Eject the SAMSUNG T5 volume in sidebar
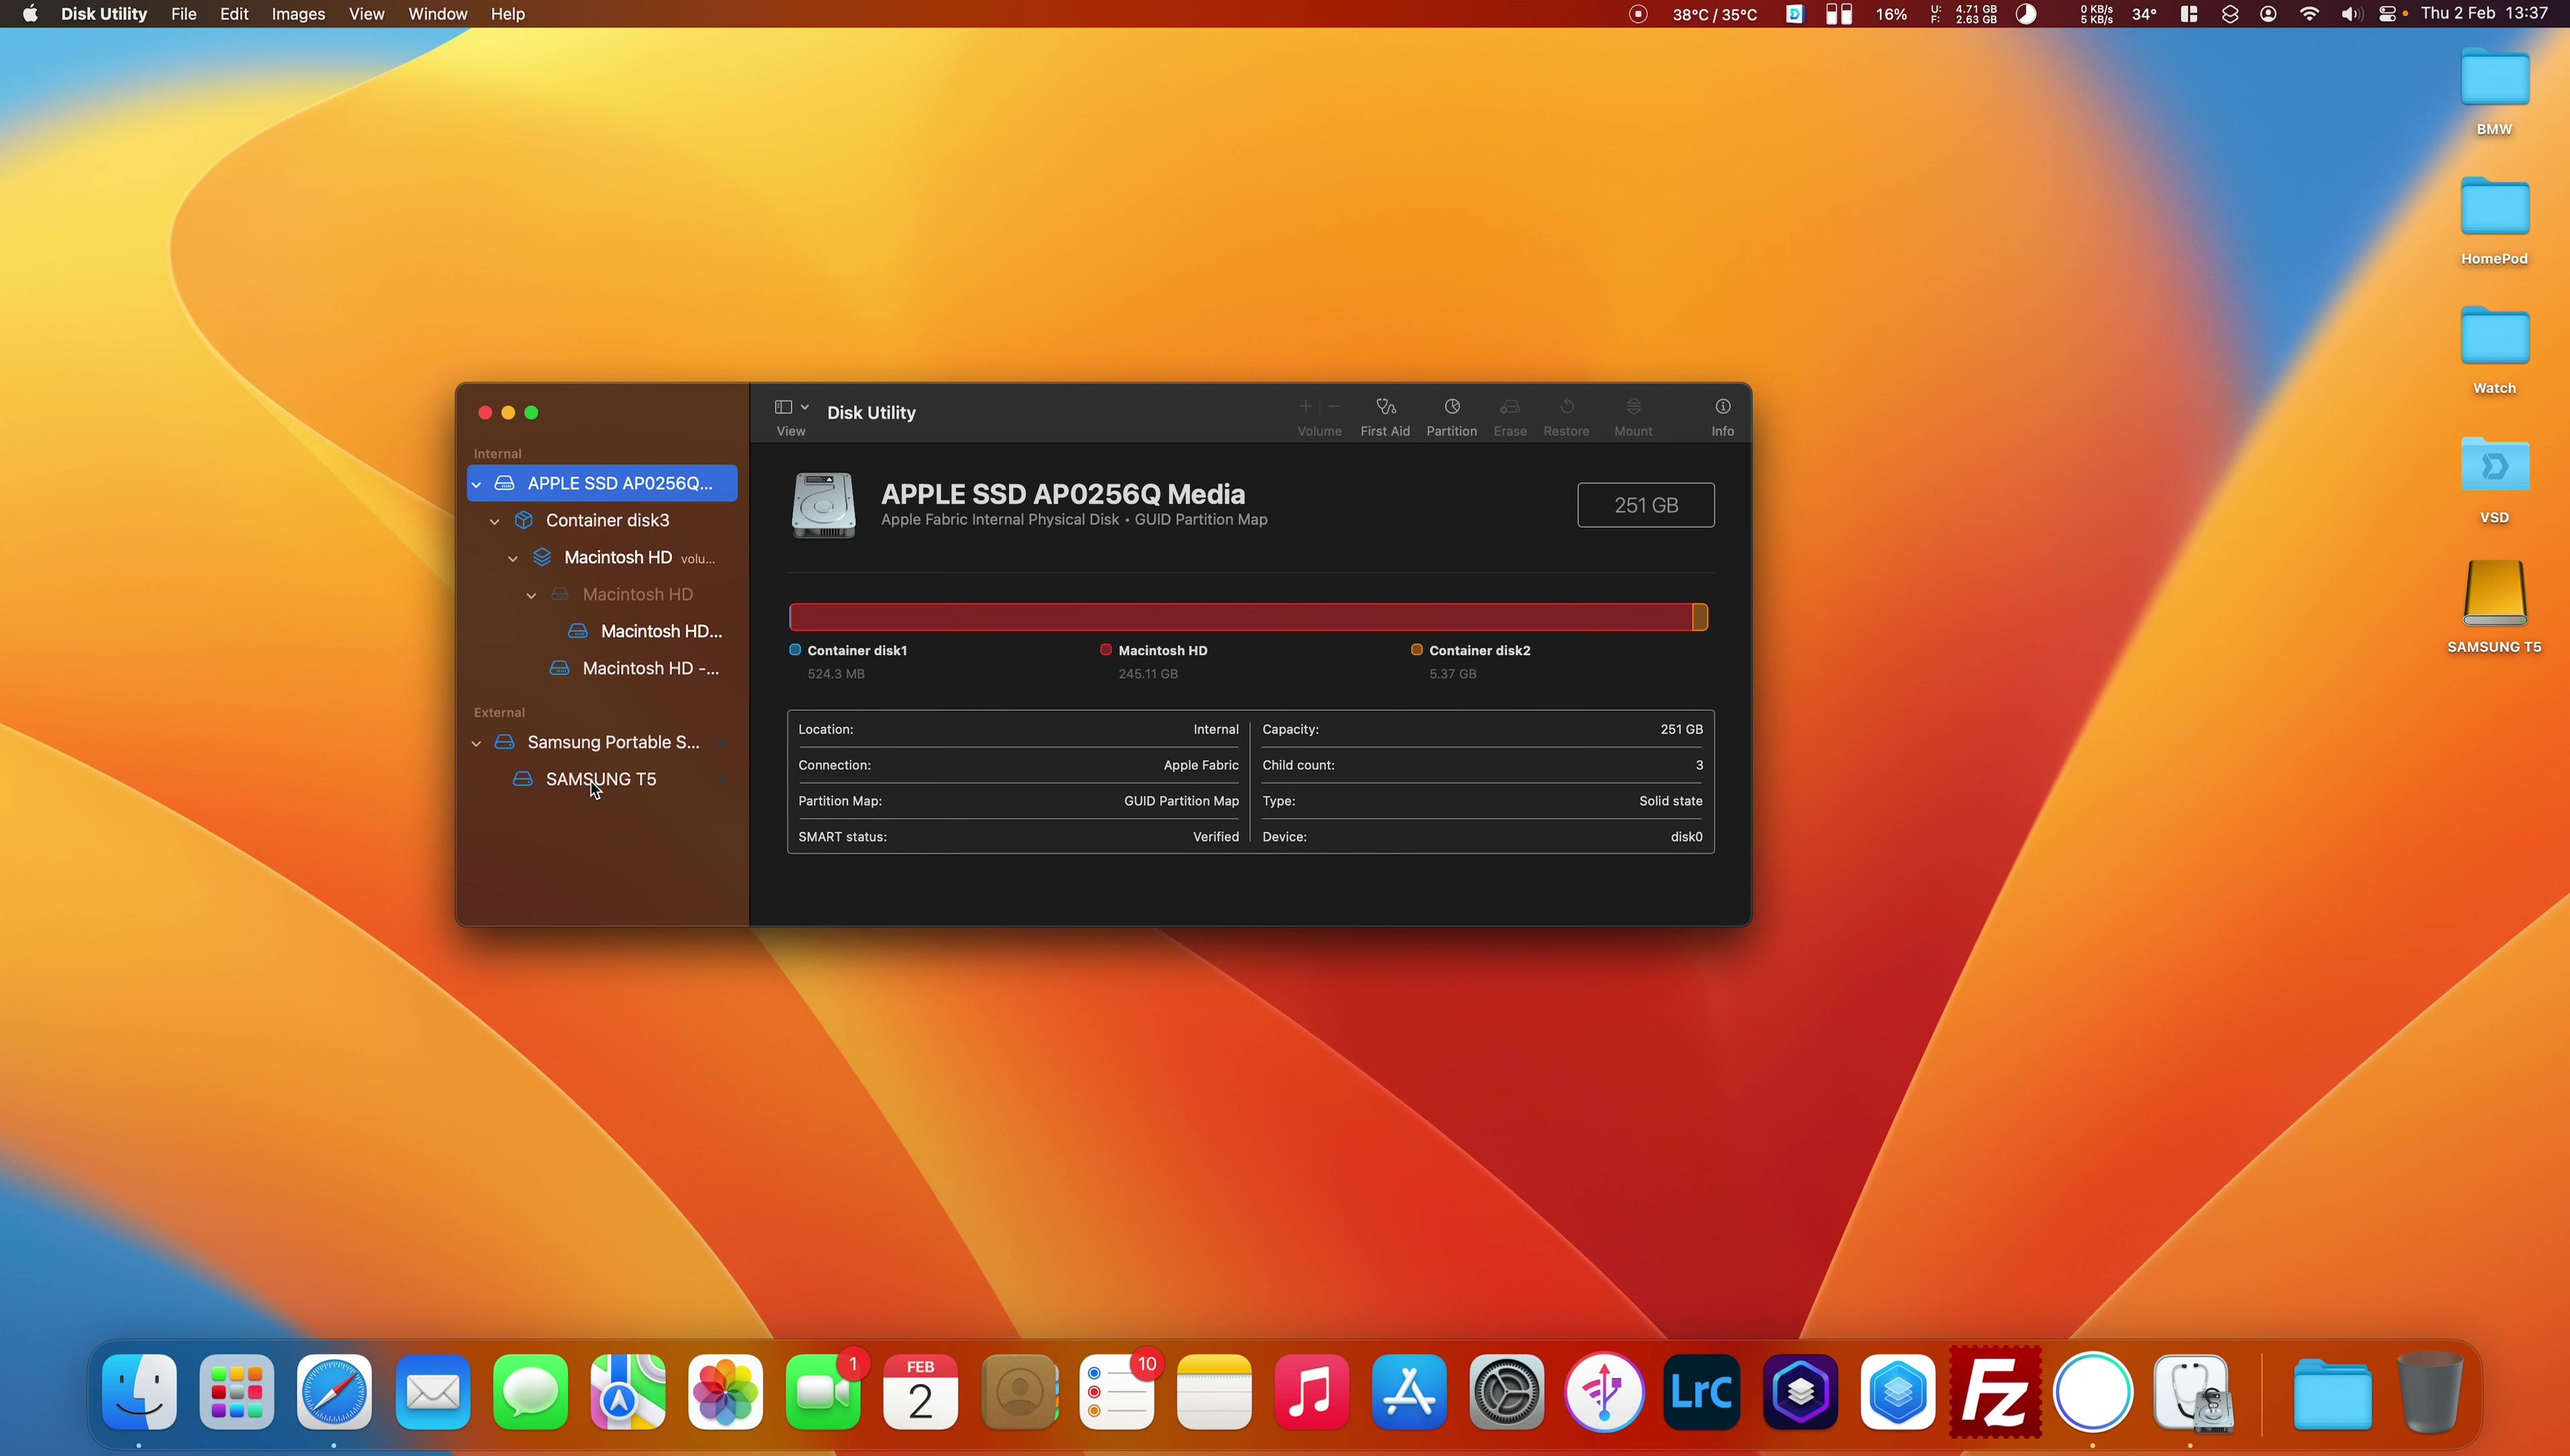 [720, 780]
